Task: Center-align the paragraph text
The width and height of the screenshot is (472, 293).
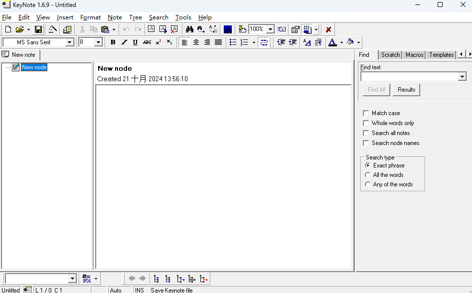Action: click(x=196, y=42)
